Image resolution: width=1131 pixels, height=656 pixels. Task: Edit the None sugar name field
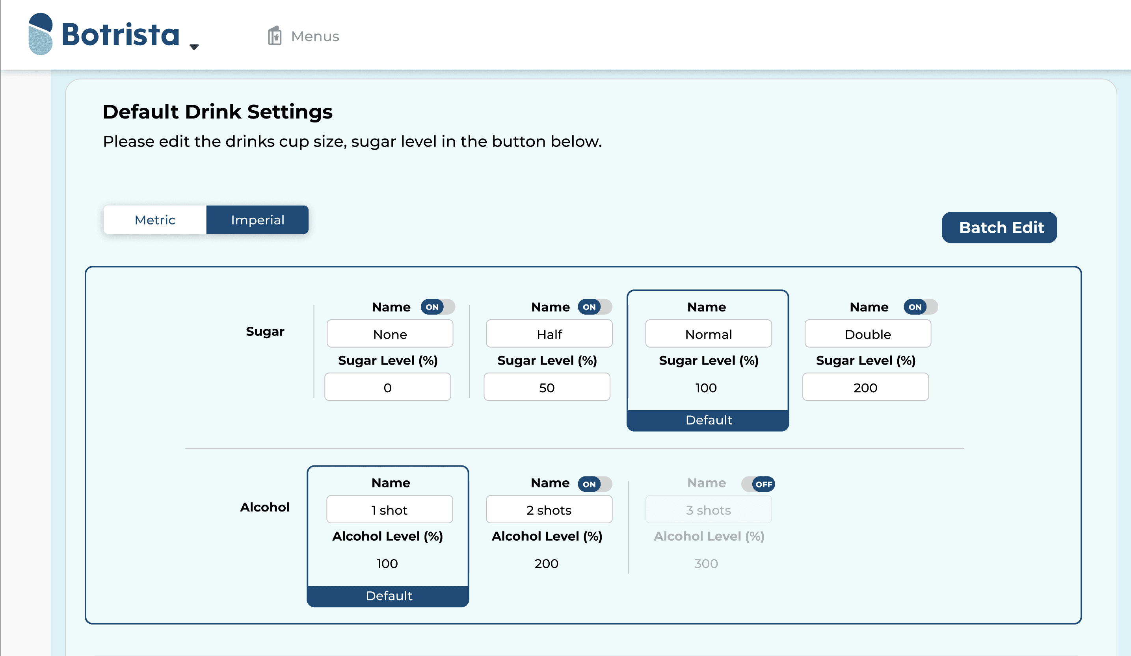click(x=390, y=334)
